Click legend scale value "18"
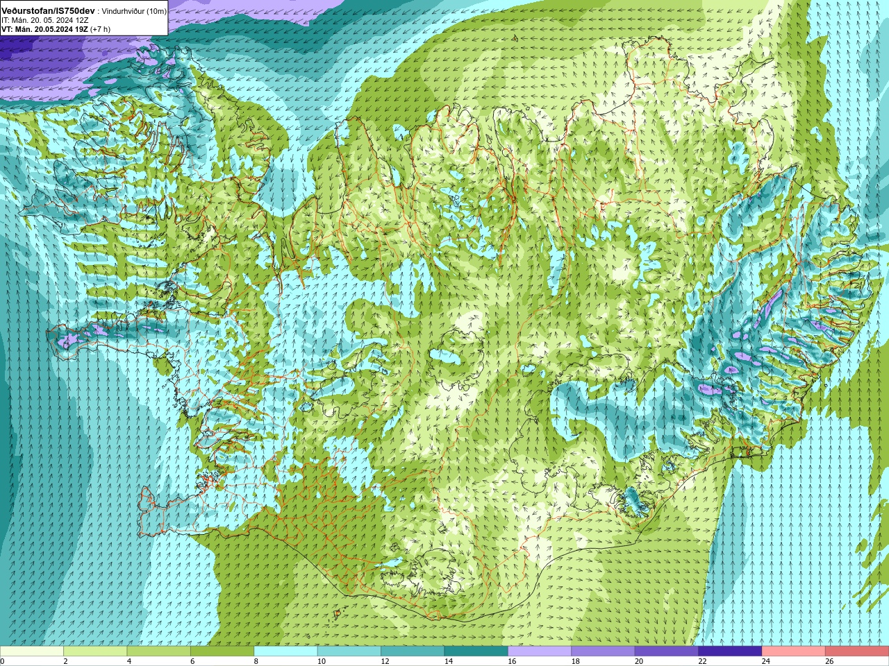Viewport: 889px width, 666px height. [575, 661]
